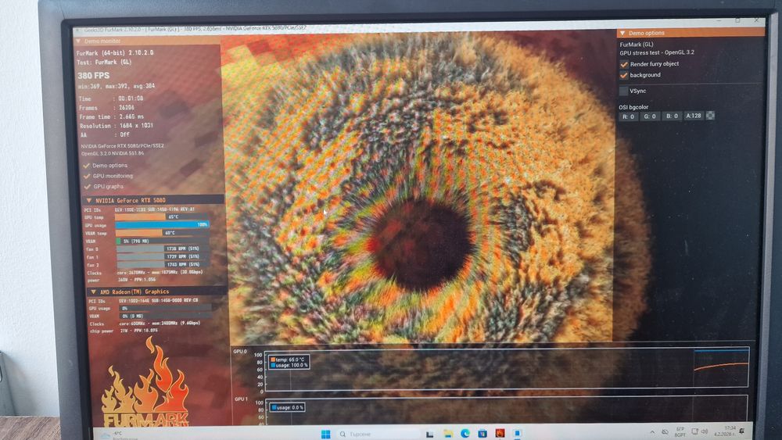The image size is (782, 440).
Task: Open Microsoft Store from the taskbar
Action: tap(482, 434)
